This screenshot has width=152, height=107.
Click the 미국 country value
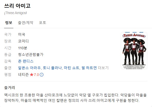tap(22, 34)
